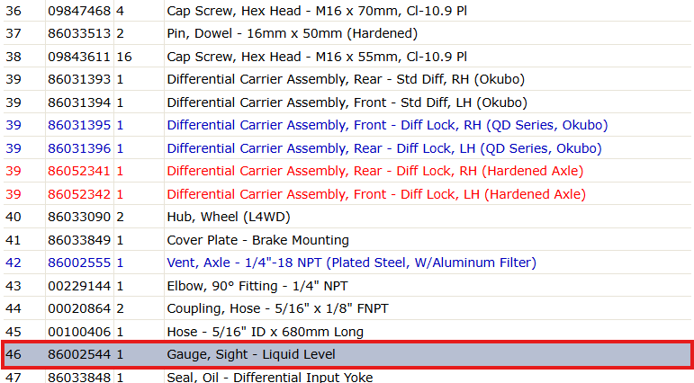The height and width of the screenshot is (383, 694).
Task: Select Elbow, 90° Fitting row
Action: click(347, 286)
